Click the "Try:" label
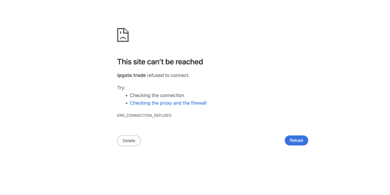This screenshot has height=195, width=390. coord(121,88)
